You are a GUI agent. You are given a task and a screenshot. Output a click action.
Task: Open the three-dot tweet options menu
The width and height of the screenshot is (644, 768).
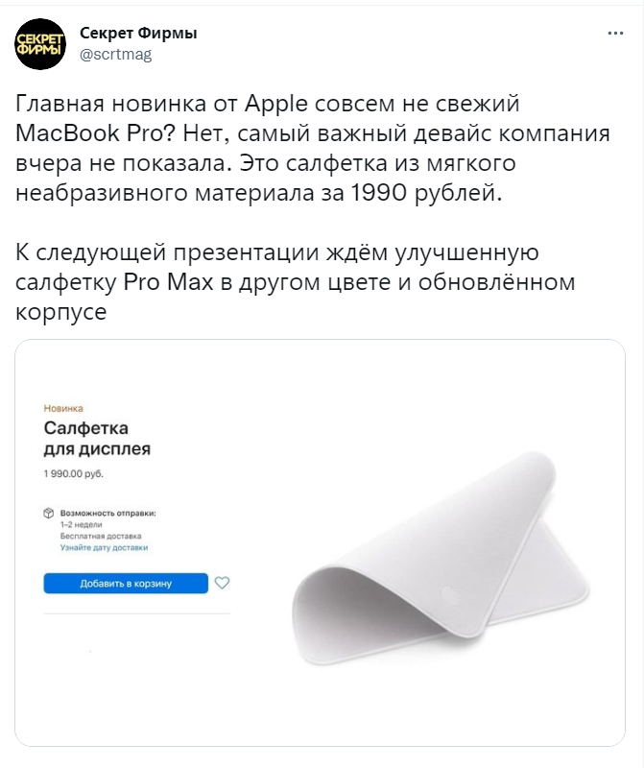615,34
